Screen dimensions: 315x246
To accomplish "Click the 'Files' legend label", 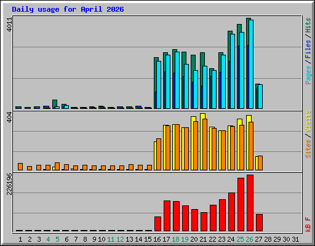I will tap(308, 49).
